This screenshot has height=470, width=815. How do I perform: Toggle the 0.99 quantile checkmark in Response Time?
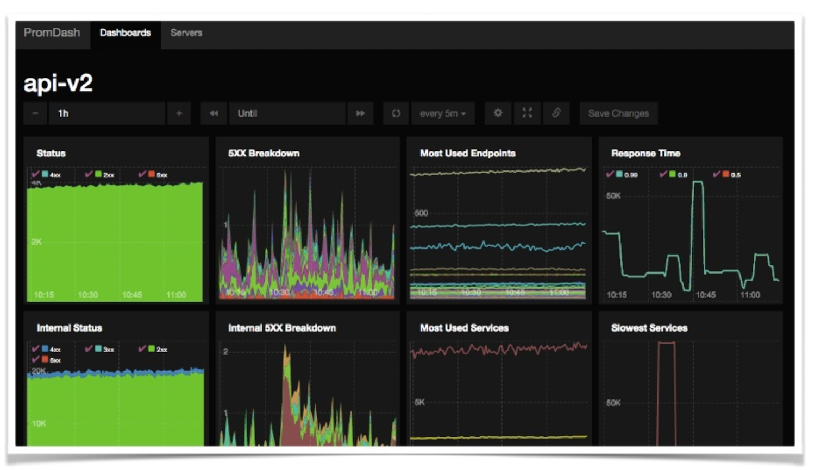pos(610,174)
